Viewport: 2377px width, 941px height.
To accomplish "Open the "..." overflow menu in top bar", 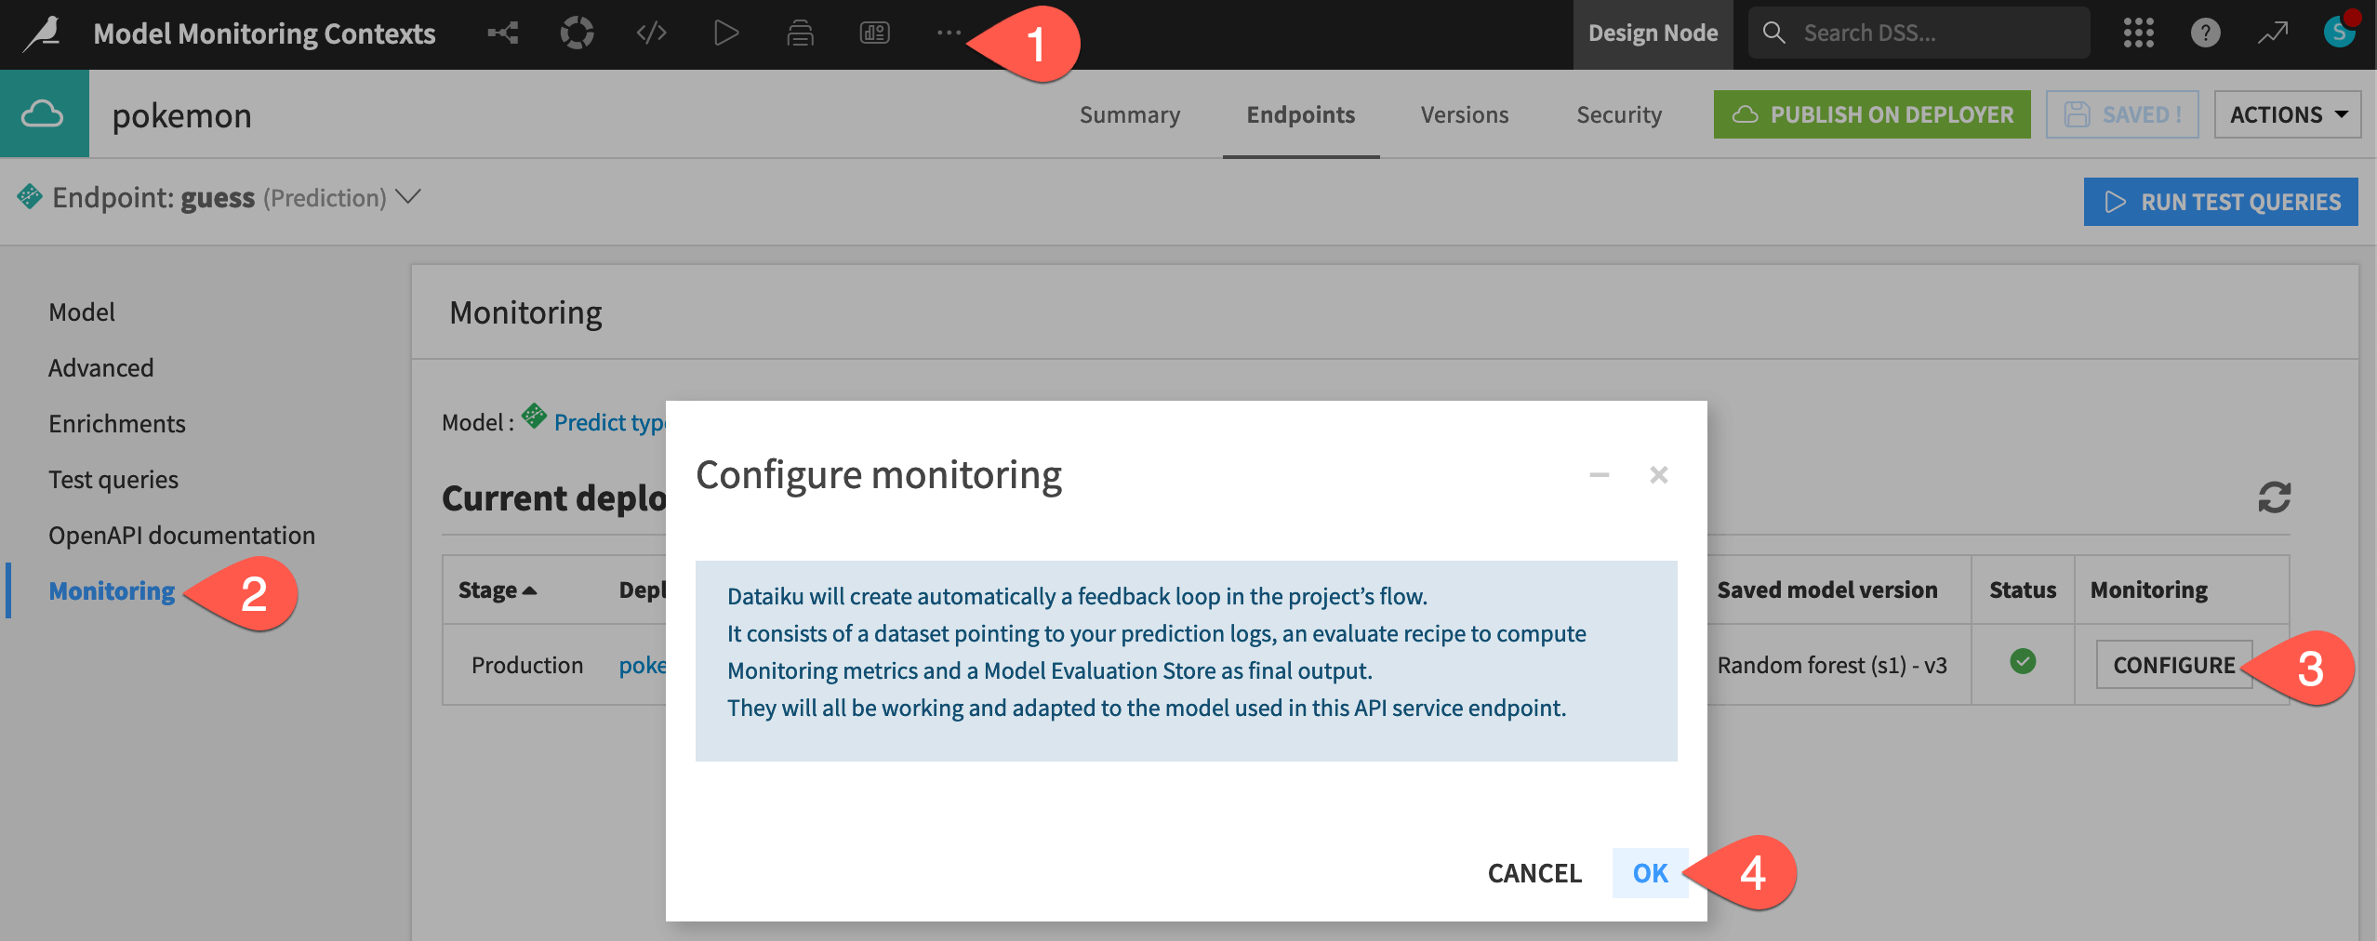I will [948, 33].
